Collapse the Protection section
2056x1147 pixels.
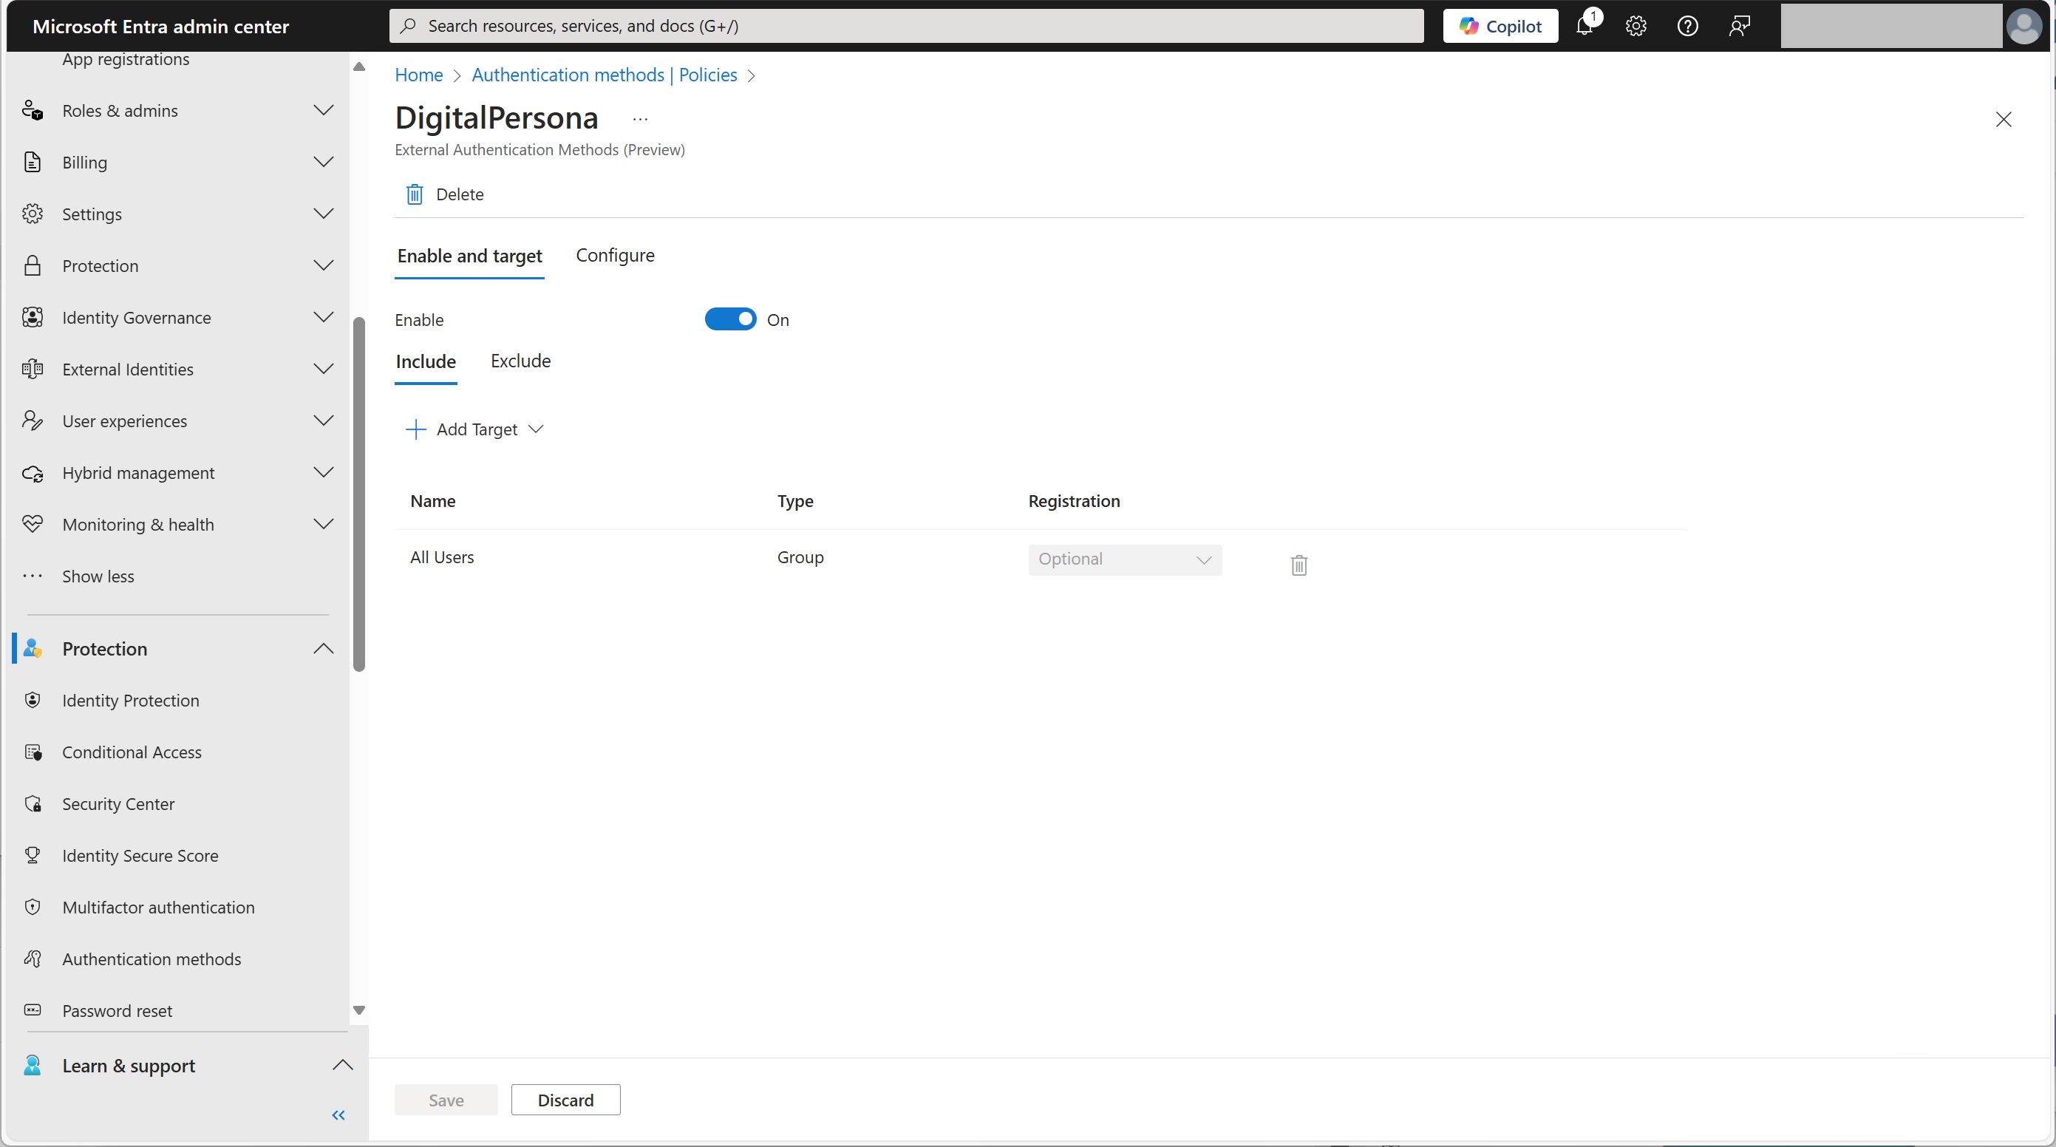click(322, 648)
